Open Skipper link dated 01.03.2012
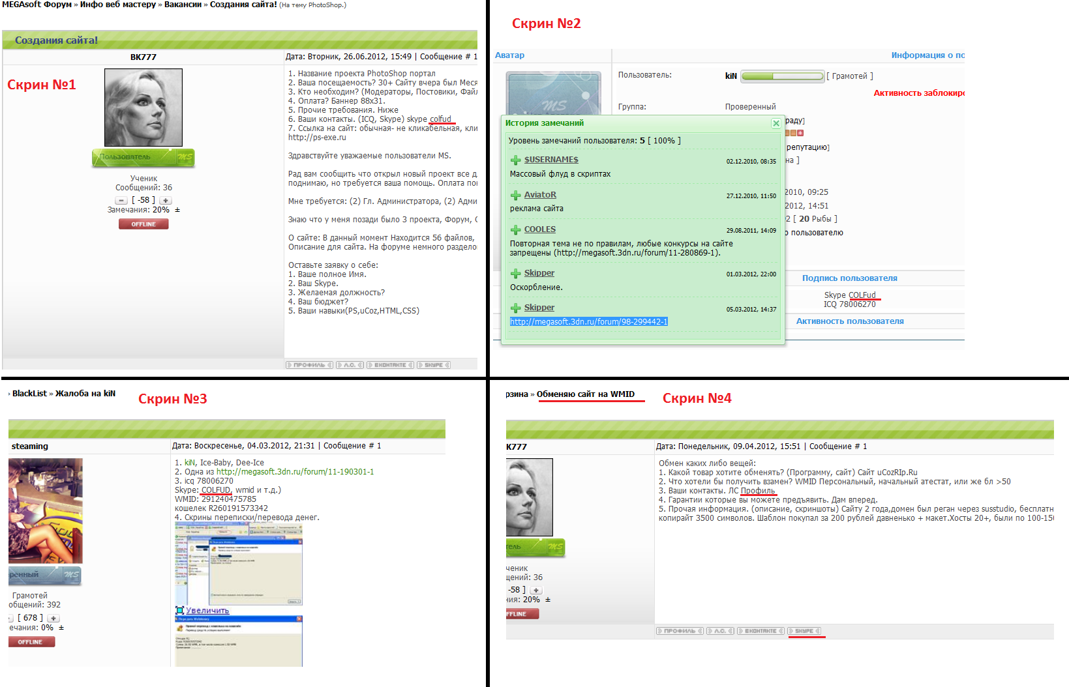1069x687 pixels. pos(539,273)
